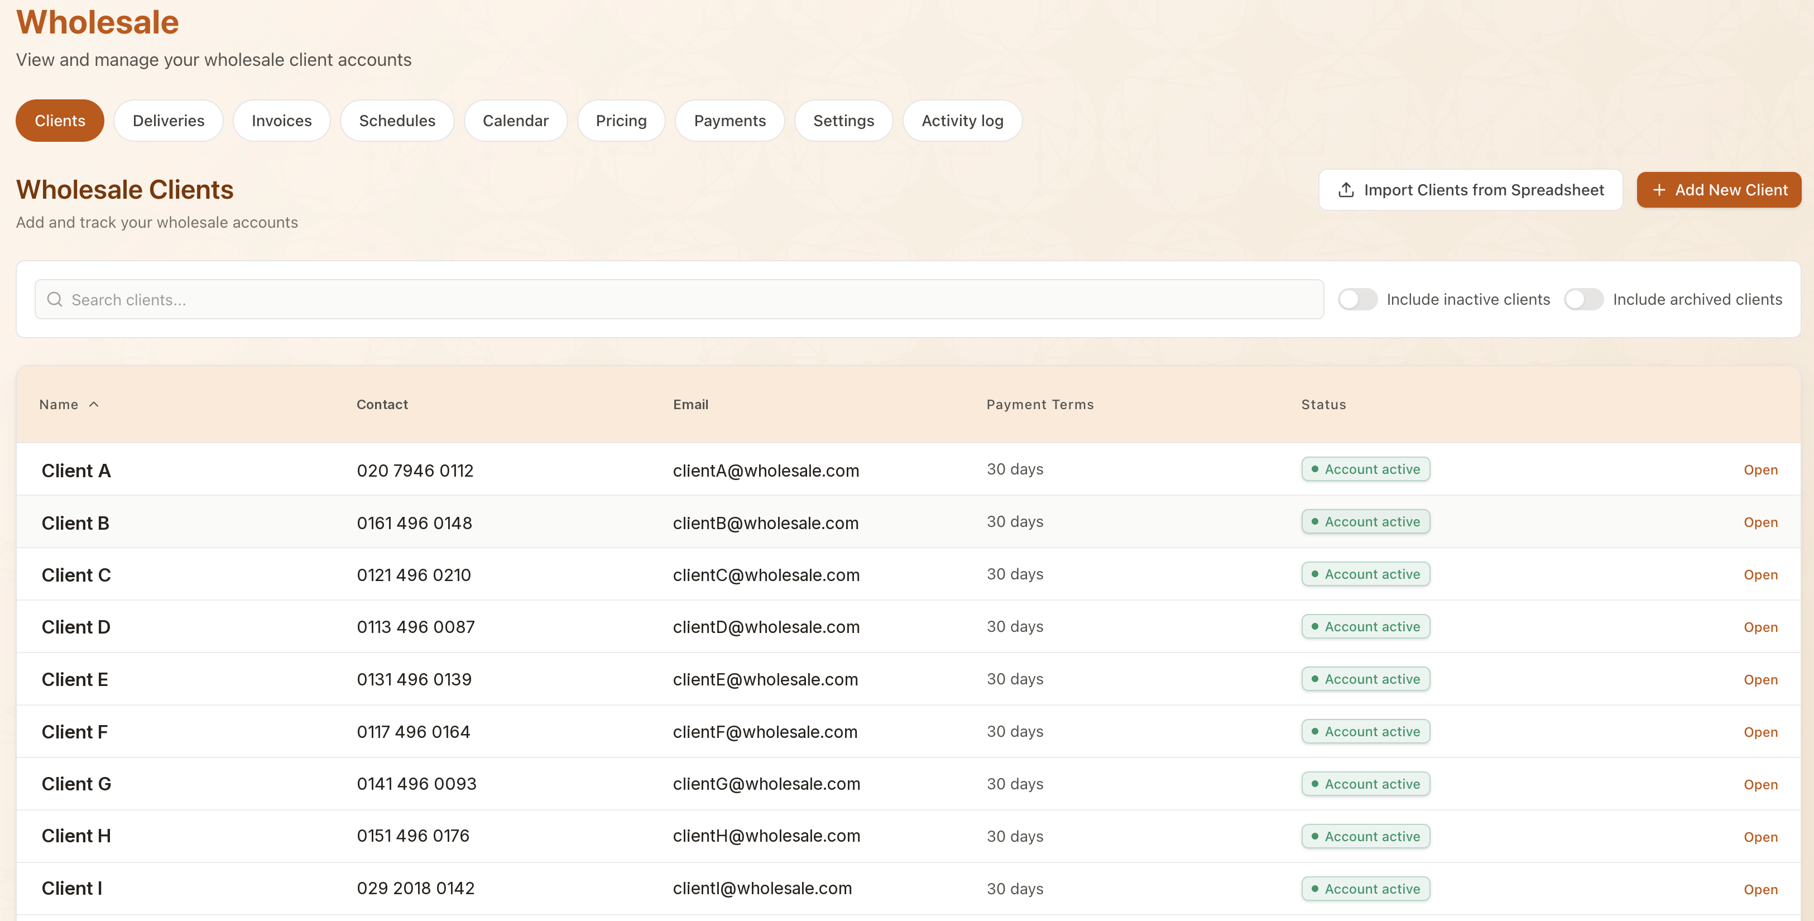The image size is (1814, 921).
Task: Click Client C's 30 days payment terms
Action: point(1015,574)
